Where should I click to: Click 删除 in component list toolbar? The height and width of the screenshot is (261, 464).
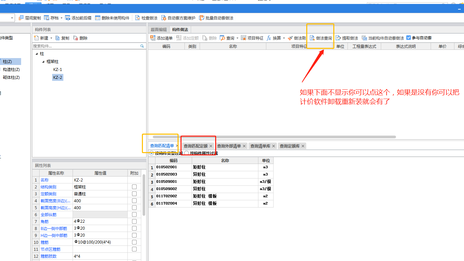[81, 38]
